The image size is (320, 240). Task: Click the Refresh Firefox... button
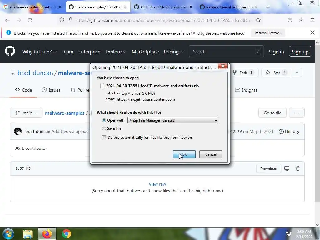click(268, 33)
